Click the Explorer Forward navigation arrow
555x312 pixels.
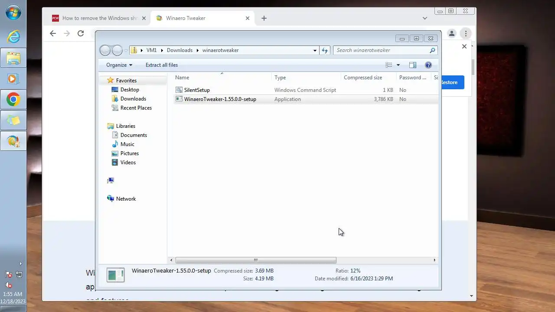coord(117,50)
